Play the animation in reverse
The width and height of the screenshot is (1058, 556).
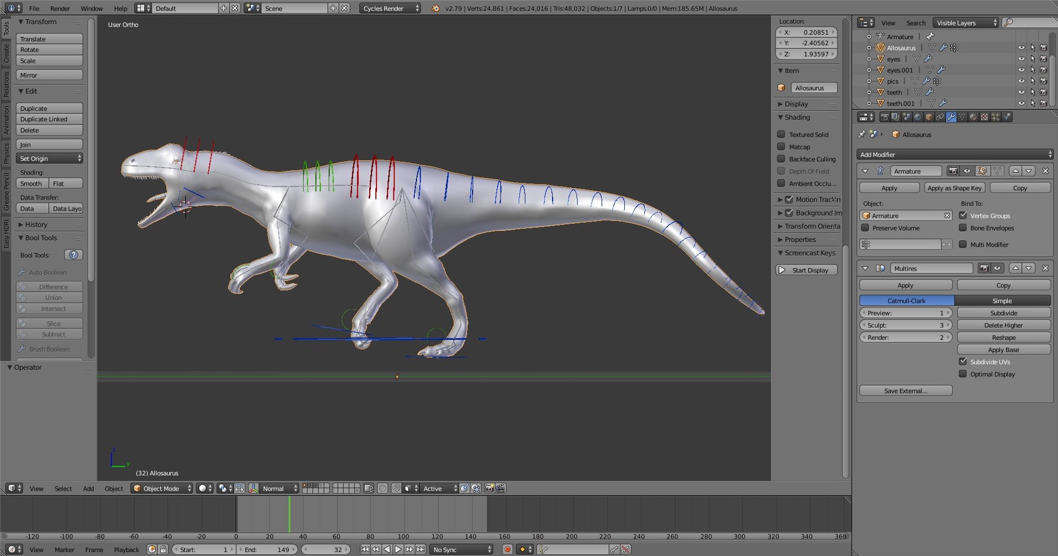coord(387,549)
